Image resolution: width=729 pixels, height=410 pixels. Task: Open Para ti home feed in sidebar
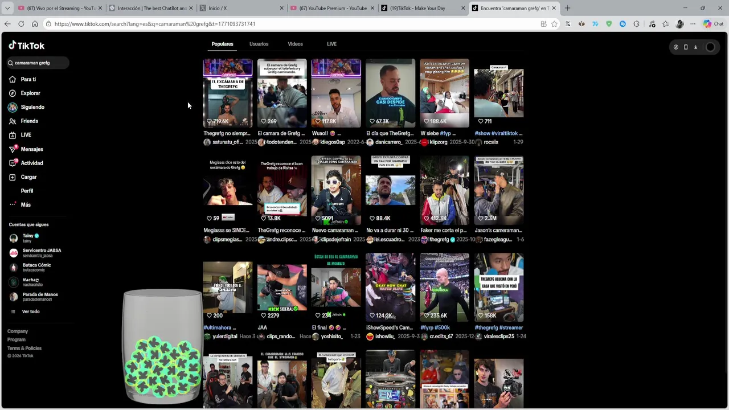point(23,79)
